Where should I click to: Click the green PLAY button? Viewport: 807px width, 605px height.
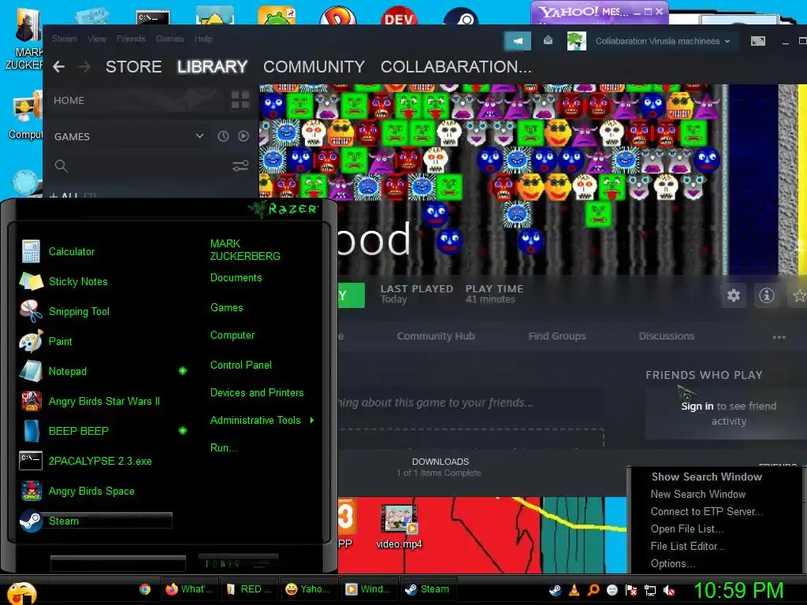[351, 295]
